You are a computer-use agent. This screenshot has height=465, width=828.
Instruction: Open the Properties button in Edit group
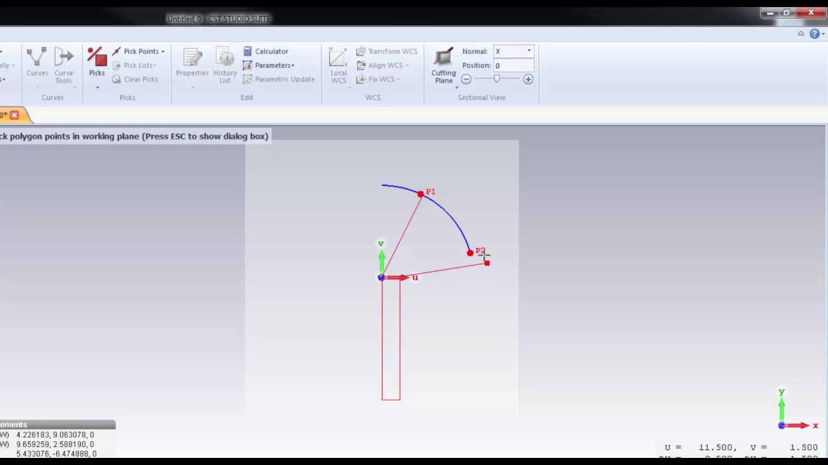[x=192, y=63]
